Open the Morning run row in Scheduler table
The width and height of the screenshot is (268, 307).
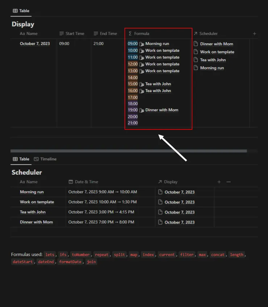point(32,192)
